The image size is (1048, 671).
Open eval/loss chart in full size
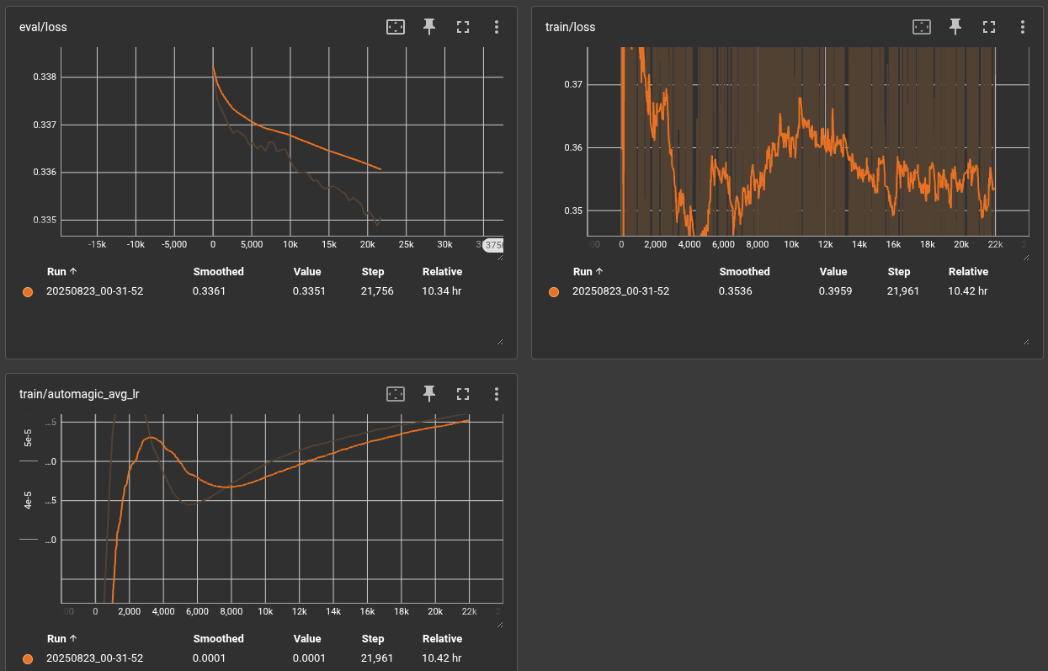[462, 27]
